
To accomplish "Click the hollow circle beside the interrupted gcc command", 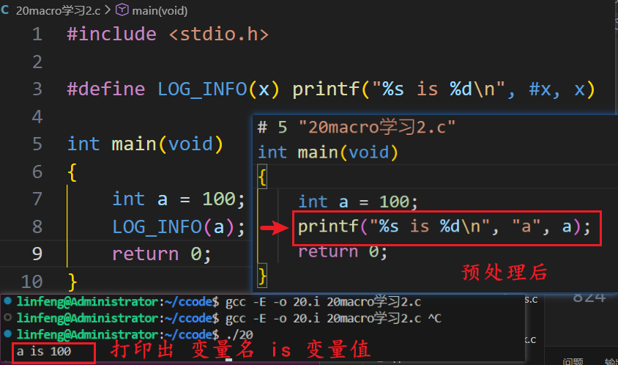I will [7, 317].
